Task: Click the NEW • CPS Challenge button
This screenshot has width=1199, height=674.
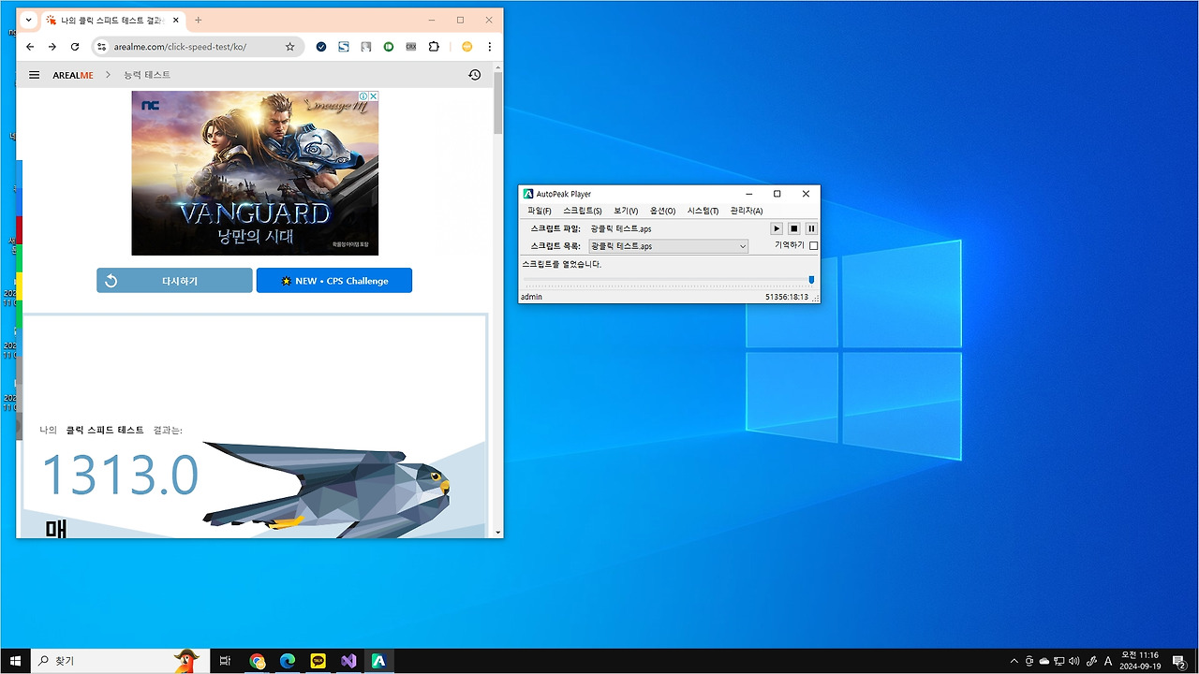Action: tap(334, 281)
